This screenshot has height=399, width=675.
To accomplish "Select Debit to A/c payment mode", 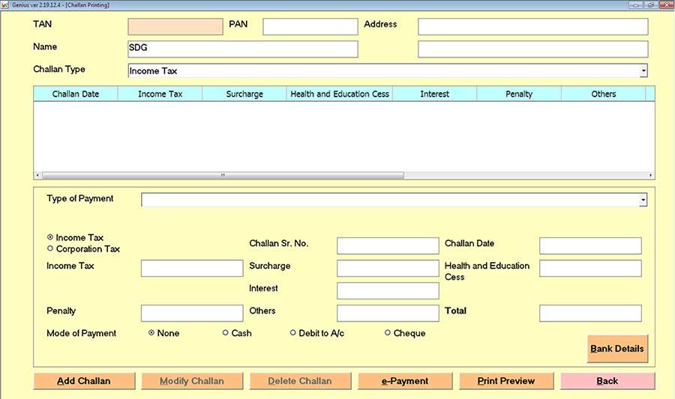I will [293, 333].
